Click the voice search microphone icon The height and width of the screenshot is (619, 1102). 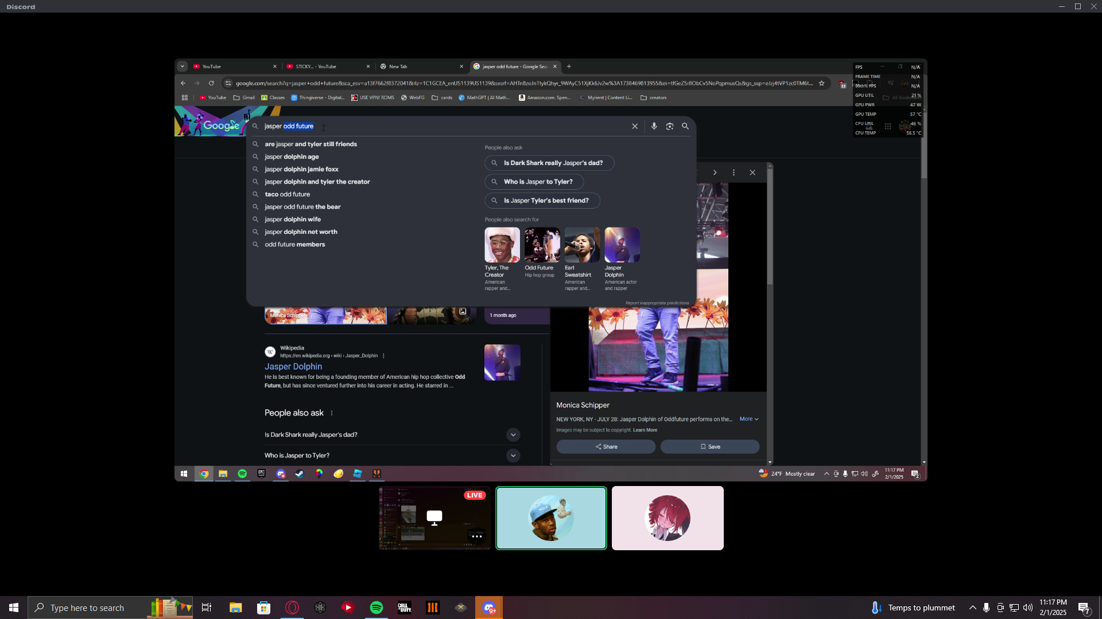click(x=654, y=126)
